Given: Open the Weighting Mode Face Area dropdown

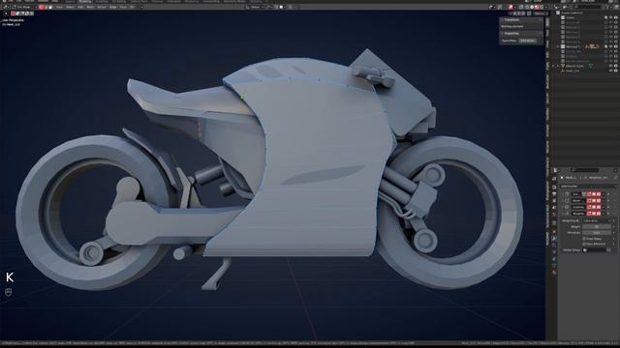Looking at the screenshot, I should [x=597, y=221].
